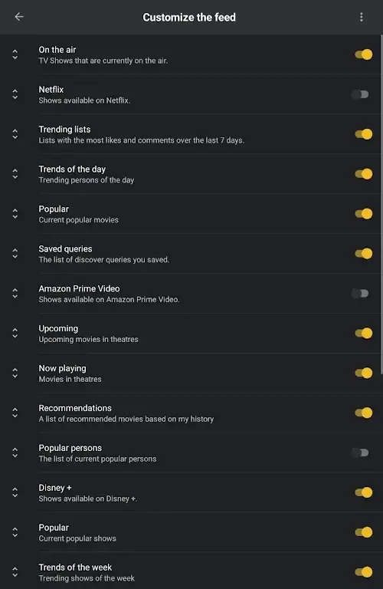
Task: Tap reorder handle beside Disney +
Action: click(x=15, y=492)
